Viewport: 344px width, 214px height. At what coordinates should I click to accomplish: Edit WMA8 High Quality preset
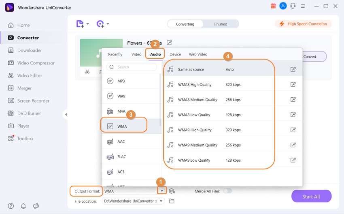coord(293,84)
